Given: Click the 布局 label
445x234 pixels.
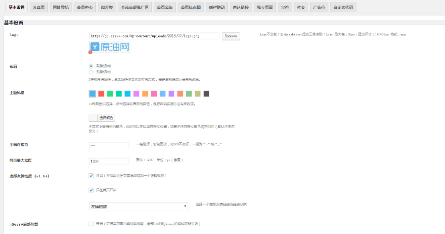Looking at the screenshot, I should click(x=13, y=67).
